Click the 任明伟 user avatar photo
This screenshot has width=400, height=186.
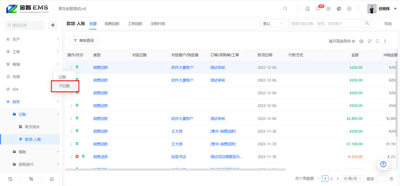tap(372, 9)
